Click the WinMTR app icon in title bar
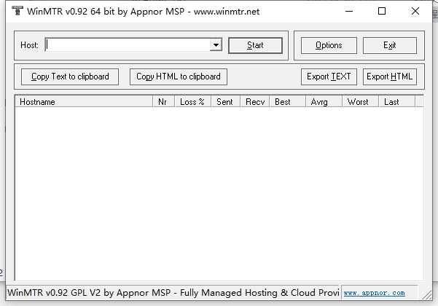This screenshot has width=438, height=306. tap(17, 11)
